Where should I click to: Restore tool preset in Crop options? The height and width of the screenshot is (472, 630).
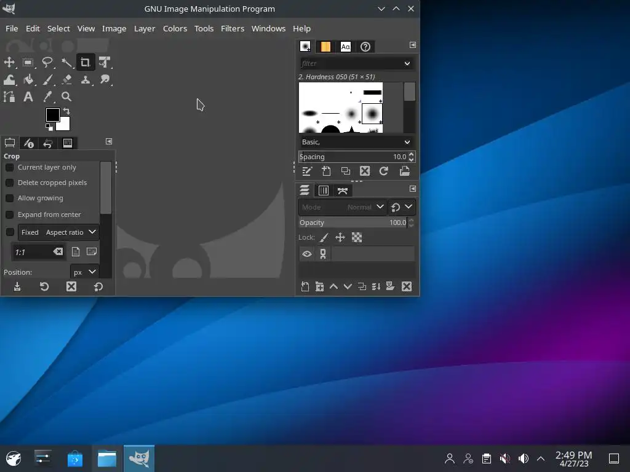(44, 286)
